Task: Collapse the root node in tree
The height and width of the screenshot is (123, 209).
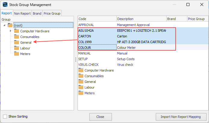Action: [x=5, y=25]
